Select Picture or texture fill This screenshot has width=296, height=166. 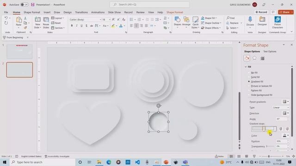click(x=261, y=86)
